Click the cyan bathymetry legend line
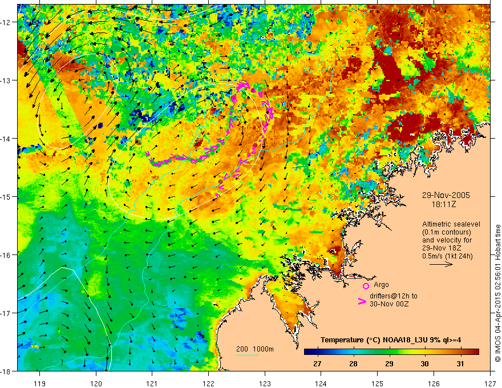Screen dimensions: 502x388 pyautogui.click(x=248, y=355)
